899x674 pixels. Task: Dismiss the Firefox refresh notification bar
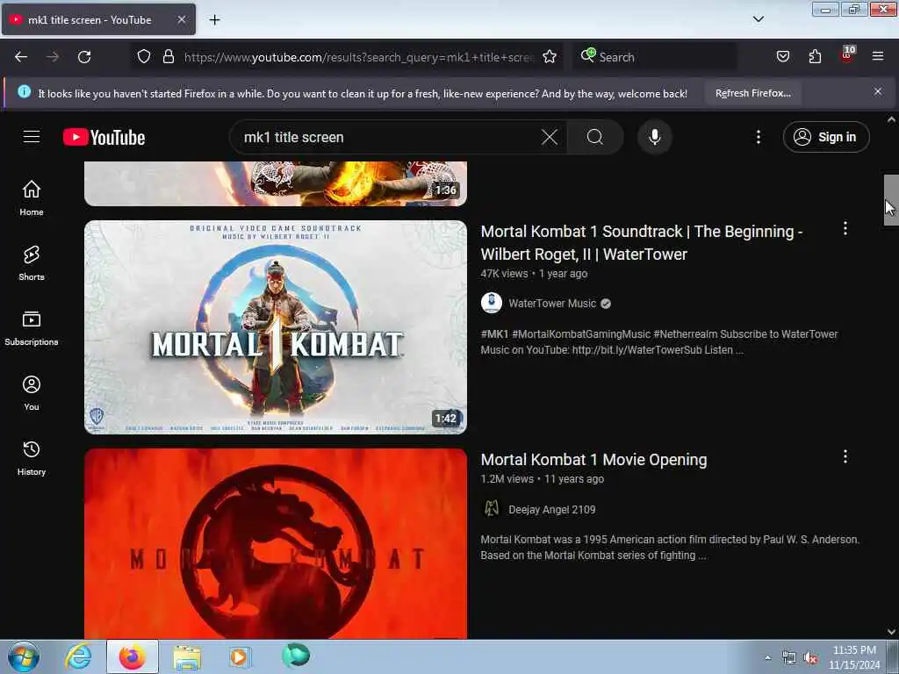pos(878,91)
